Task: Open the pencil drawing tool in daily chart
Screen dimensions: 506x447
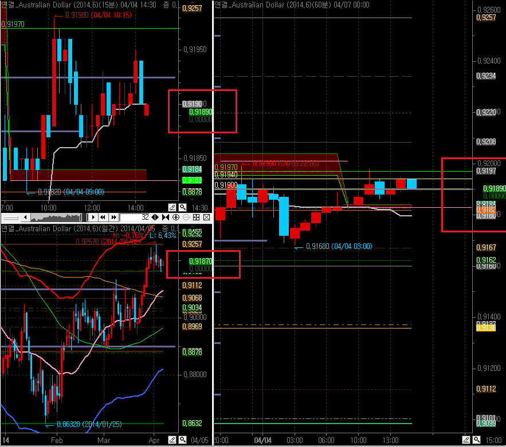Action: pyautogui.click(x=172, y=440)
